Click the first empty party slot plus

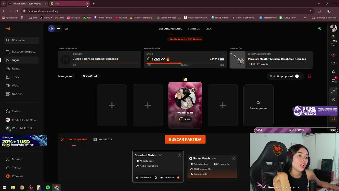[x=112, y=105]
